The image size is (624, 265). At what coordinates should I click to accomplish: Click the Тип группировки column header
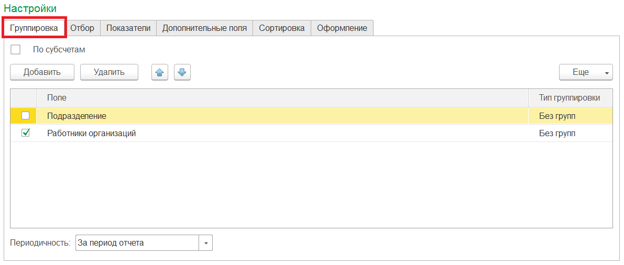[570, 98]
